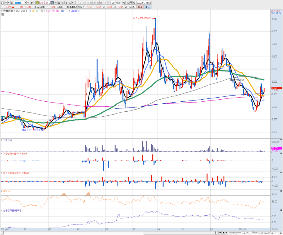The image size is (283, 235).
Task: Select the 주 weekly period button
Action: [x=56, y=3]
